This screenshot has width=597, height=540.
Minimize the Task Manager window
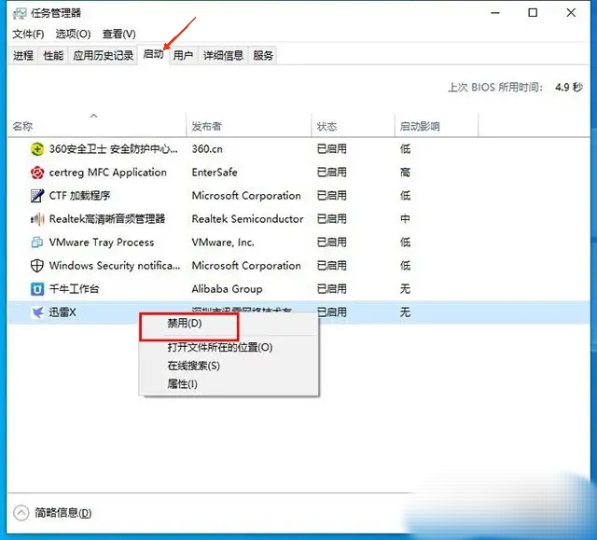pyautogui.click(x=495, y=13)
